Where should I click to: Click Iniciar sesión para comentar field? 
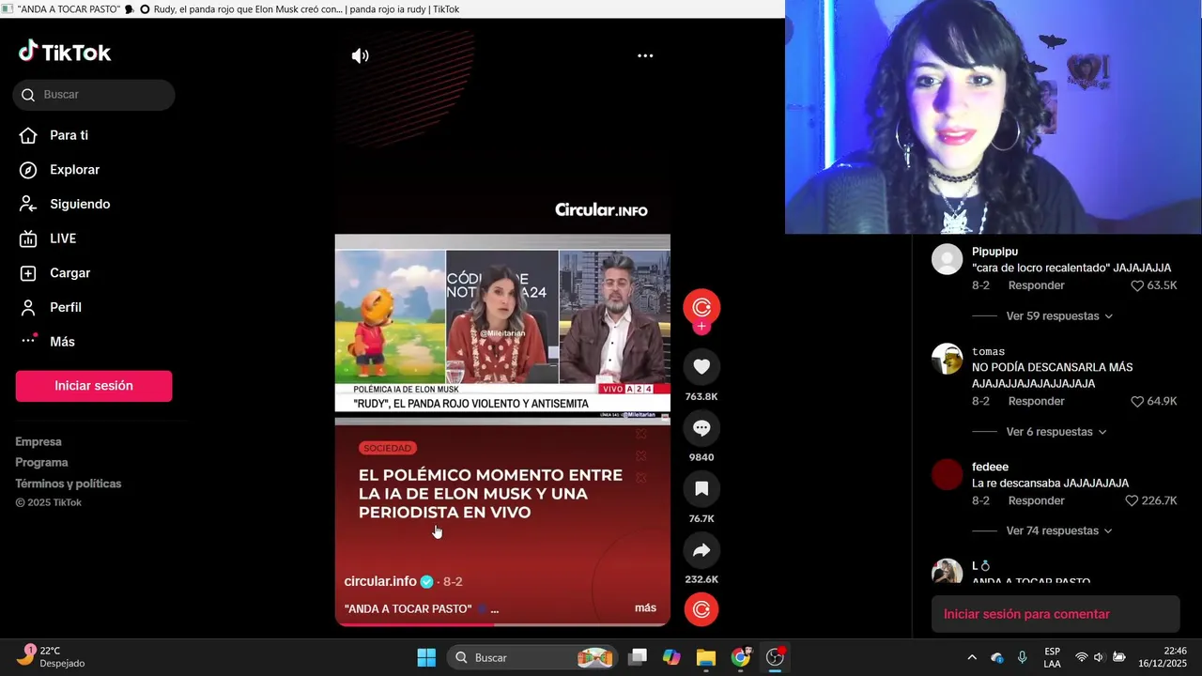1056,614
